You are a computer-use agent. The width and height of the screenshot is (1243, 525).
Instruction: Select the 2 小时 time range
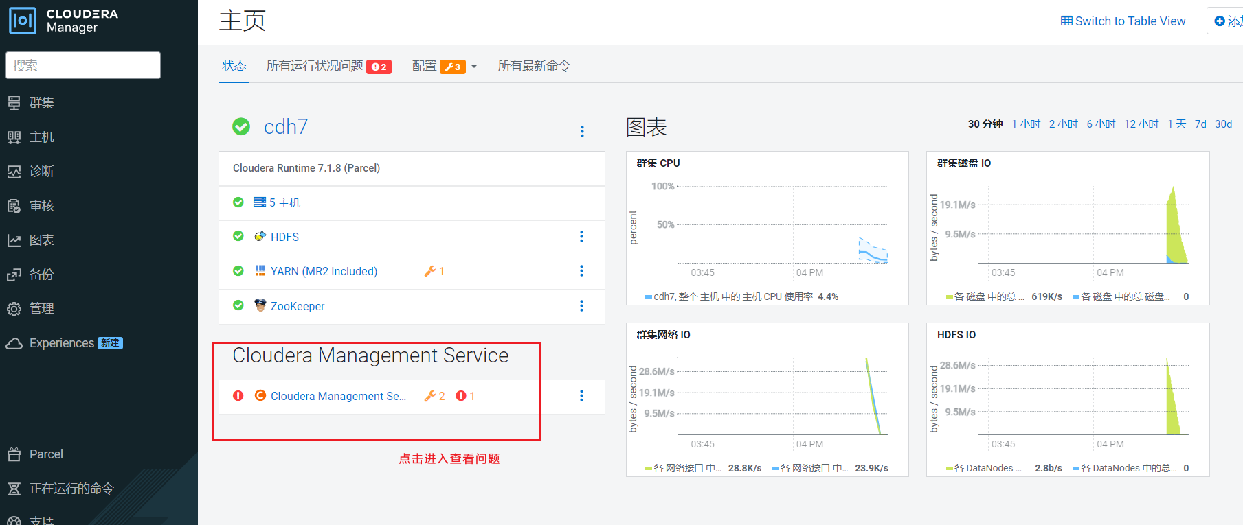click(x=1063, y=124)
